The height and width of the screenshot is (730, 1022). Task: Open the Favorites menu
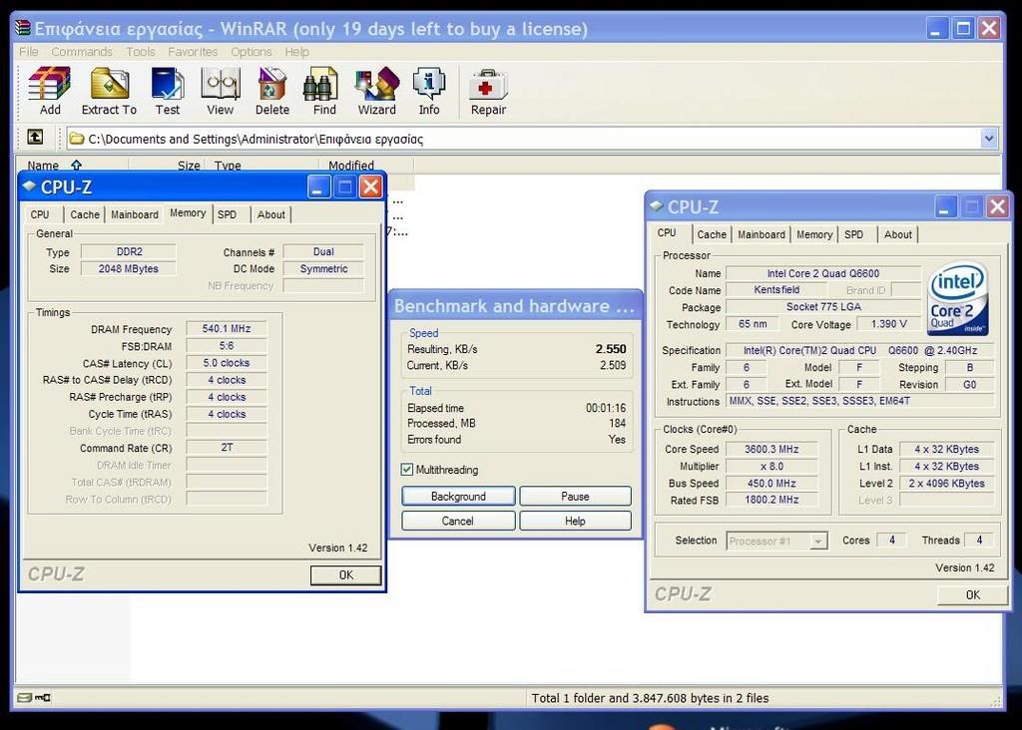193,52
